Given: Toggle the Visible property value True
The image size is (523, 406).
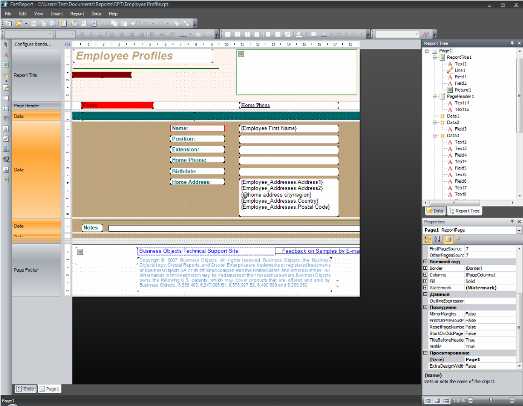Looking at the screenshot, I should tap(471, 347).
